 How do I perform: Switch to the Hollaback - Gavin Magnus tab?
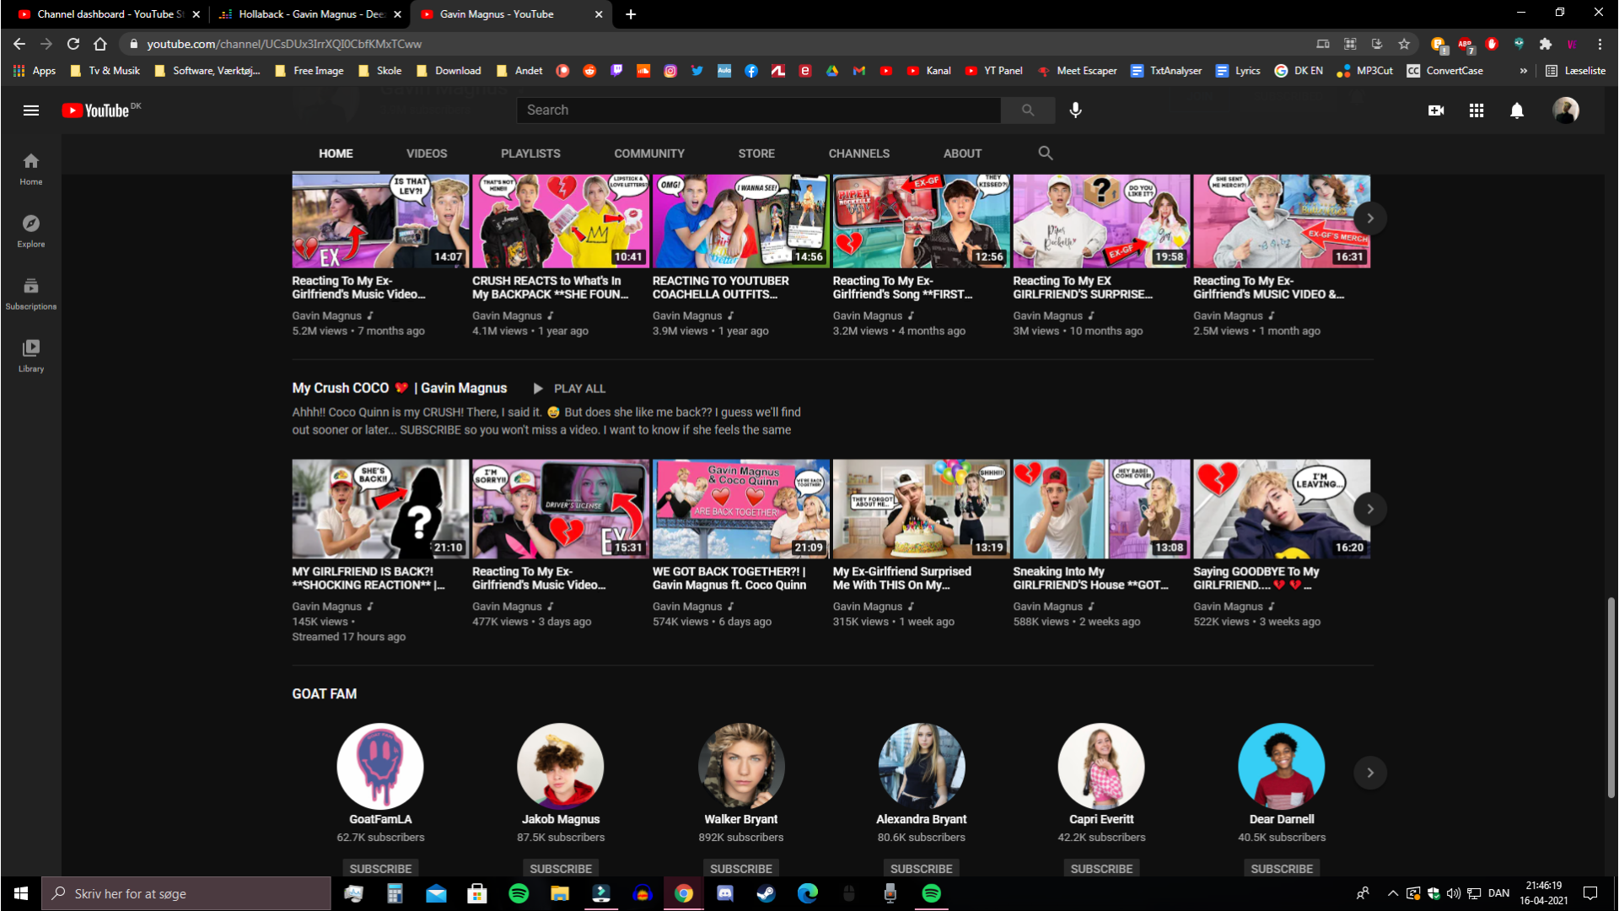coord(310,14)
